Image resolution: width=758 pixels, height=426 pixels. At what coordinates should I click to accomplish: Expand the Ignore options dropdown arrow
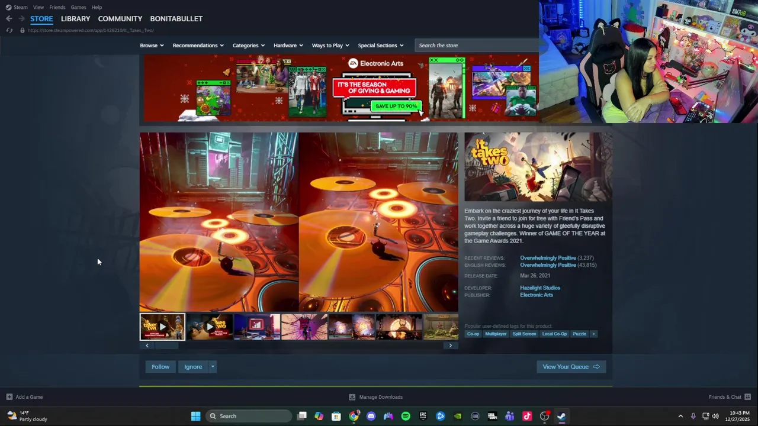pos(213,367)
